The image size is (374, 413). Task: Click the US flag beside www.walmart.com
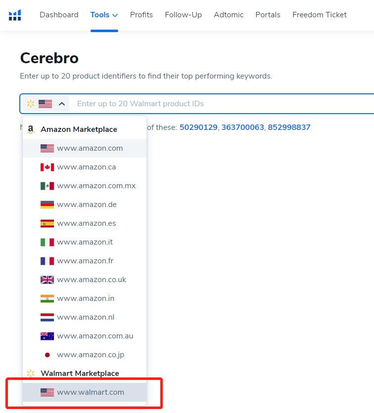click(47, 392)
